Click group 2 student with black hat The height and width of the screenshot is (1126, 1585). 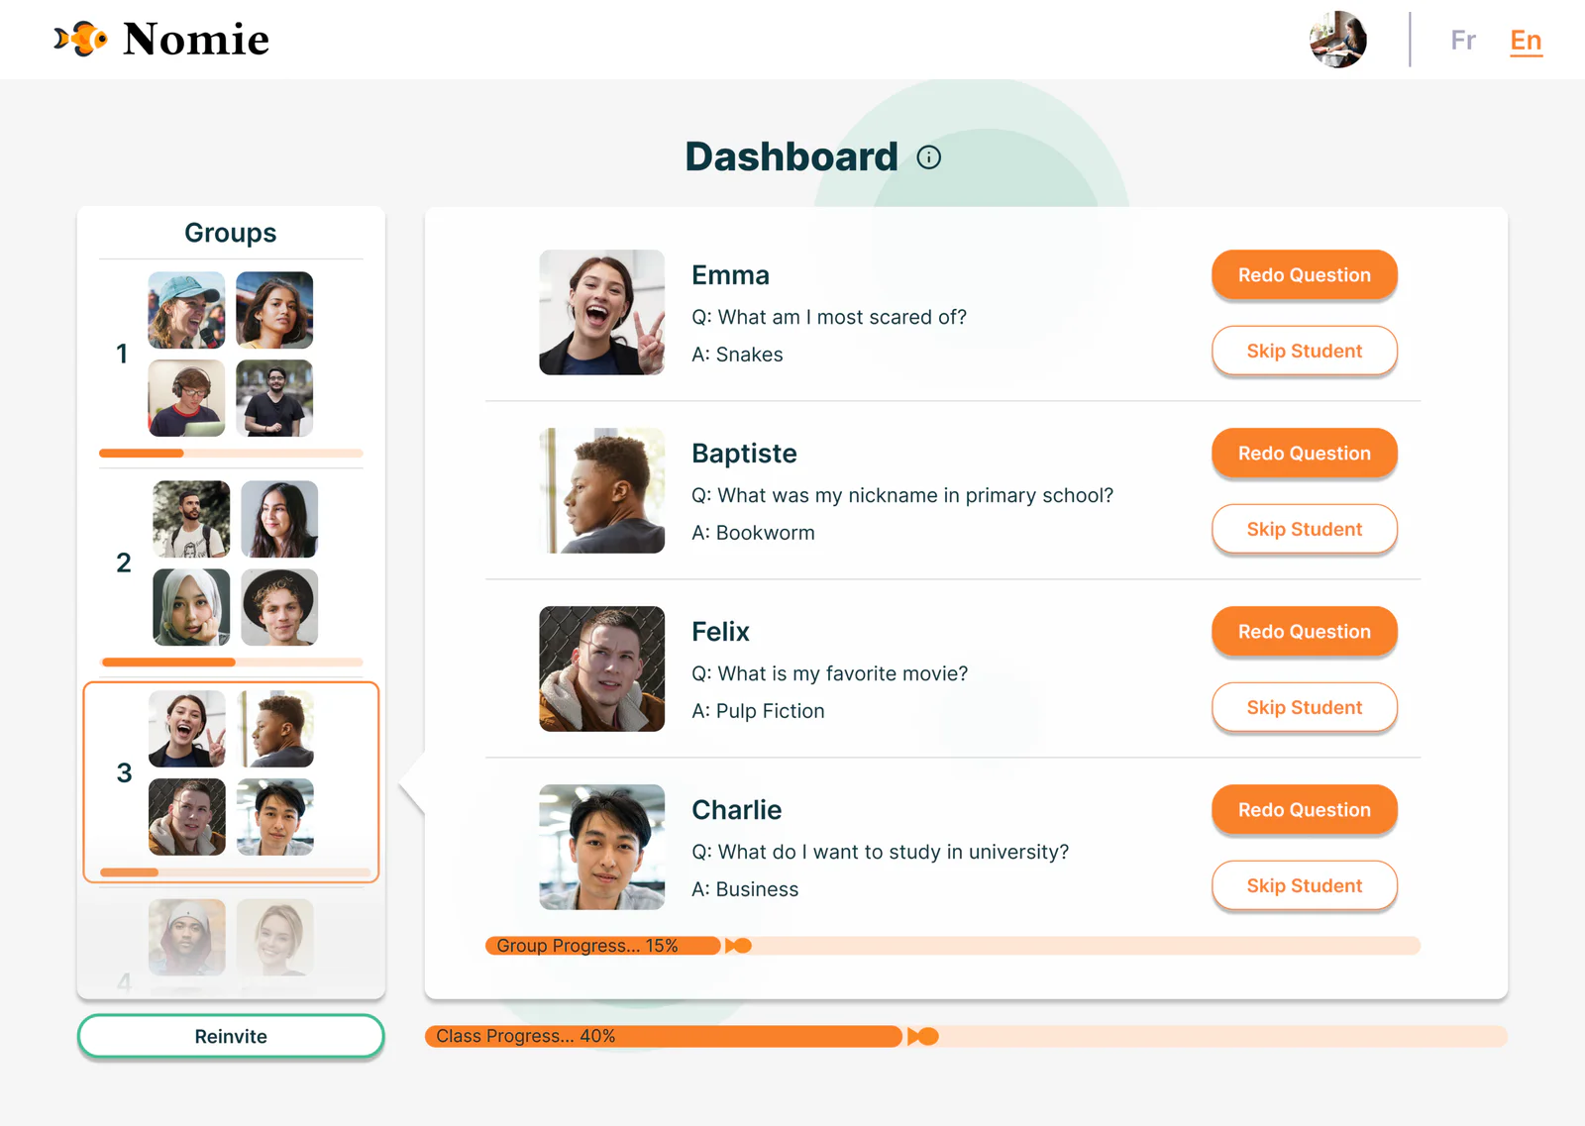pyautogui.click(x=279, y=607)
